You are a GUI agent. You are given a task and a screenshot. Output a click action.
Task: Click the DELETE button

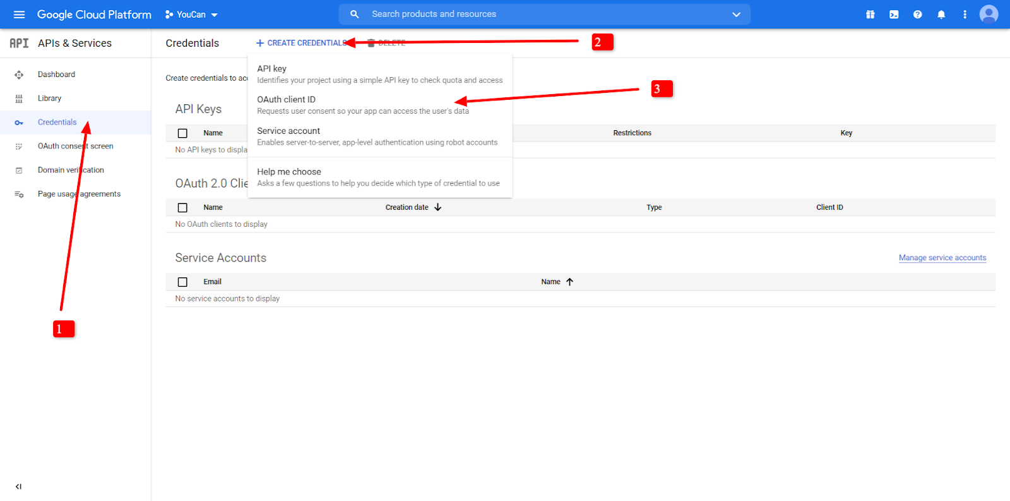(386, 43)
